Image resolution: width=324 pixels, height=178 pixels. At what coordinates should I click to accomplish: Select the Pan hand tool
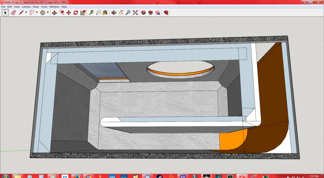(x=121, y=13)
